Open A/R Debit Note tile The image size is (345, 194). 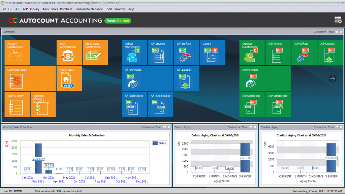(x=135, y=104)
